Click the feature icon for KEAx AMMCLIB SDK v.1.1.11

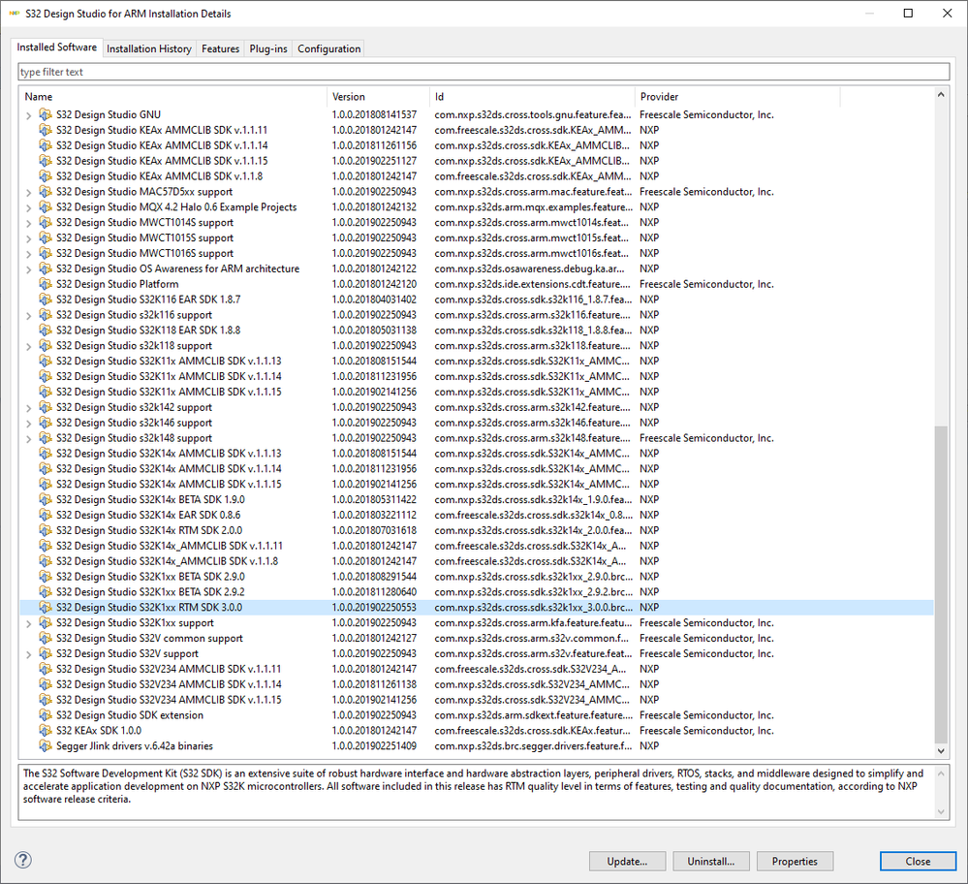pos(46,130)
